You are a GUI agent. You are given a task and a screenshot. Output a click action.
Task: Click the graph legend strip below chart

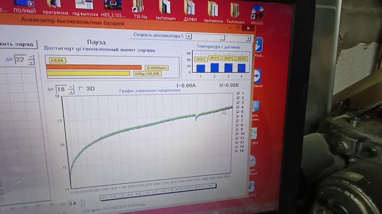click(158, 192)
